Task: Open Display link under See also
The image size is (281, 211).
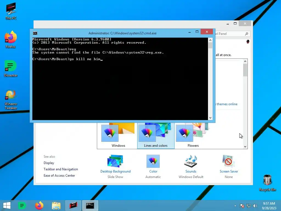Action: [x=49, y=163]
